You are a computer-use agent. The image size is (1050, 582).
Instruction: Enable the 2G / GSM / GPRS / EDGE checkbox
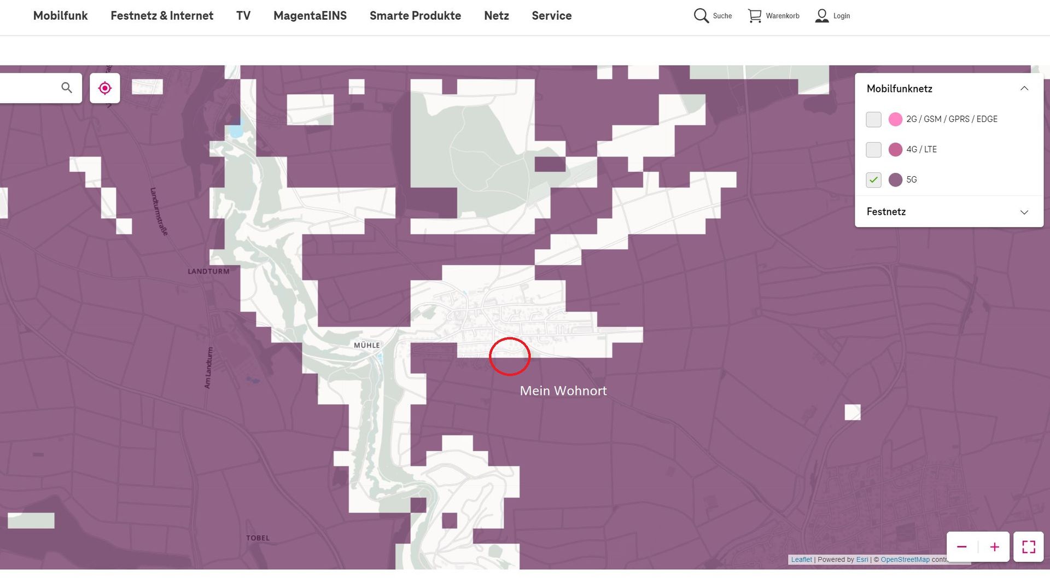click(873, 119)
